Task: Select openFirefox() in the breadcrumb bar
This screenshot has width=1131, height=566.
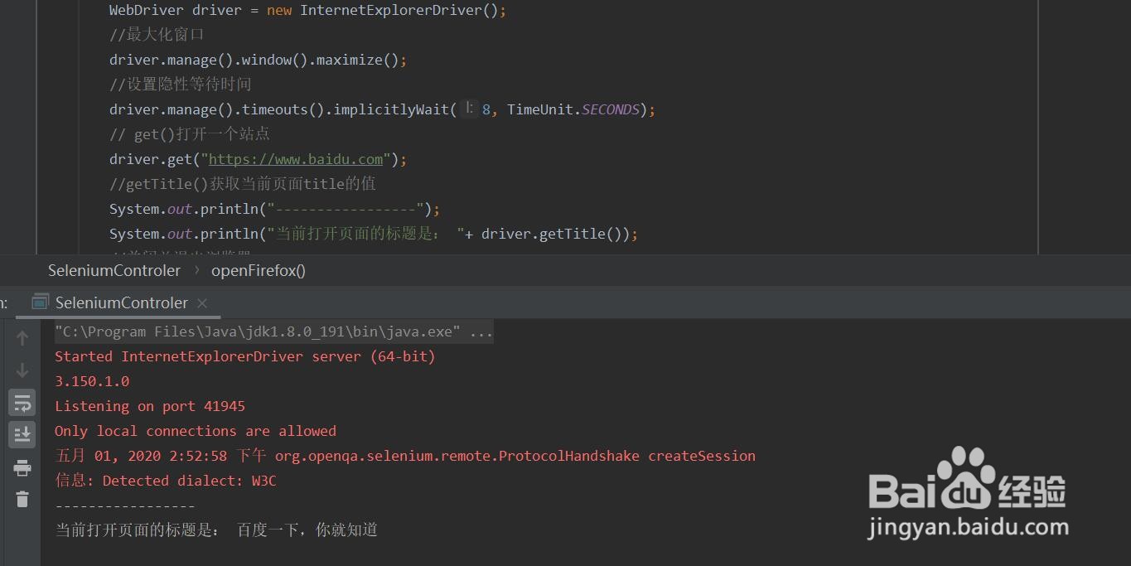Action: pyautogui.click(x=258, y=270)
